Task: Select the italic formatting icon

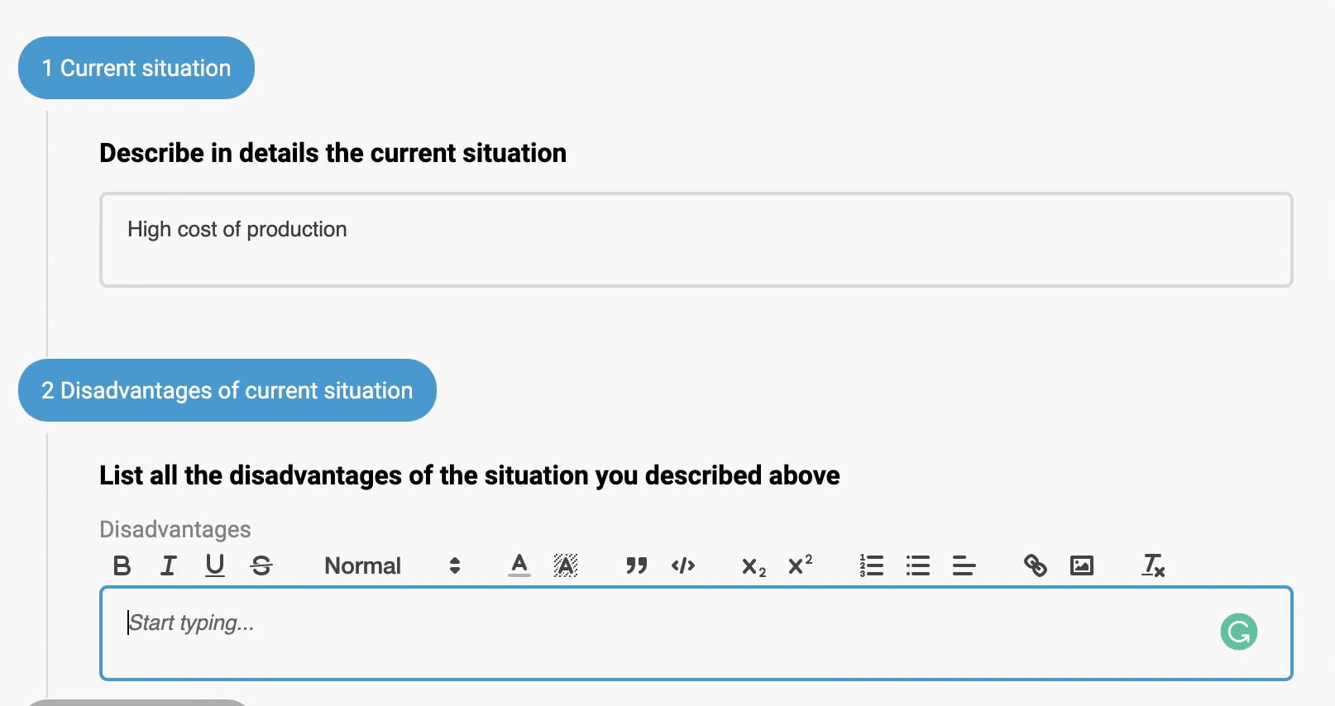Action: click(x=168, y=565)
